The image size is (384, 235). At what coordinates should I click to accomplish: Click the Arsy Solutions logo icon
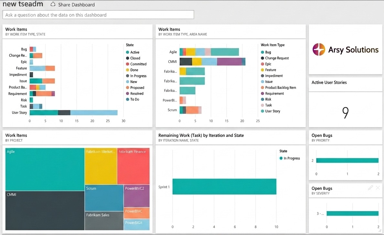[x=319, y=49]
